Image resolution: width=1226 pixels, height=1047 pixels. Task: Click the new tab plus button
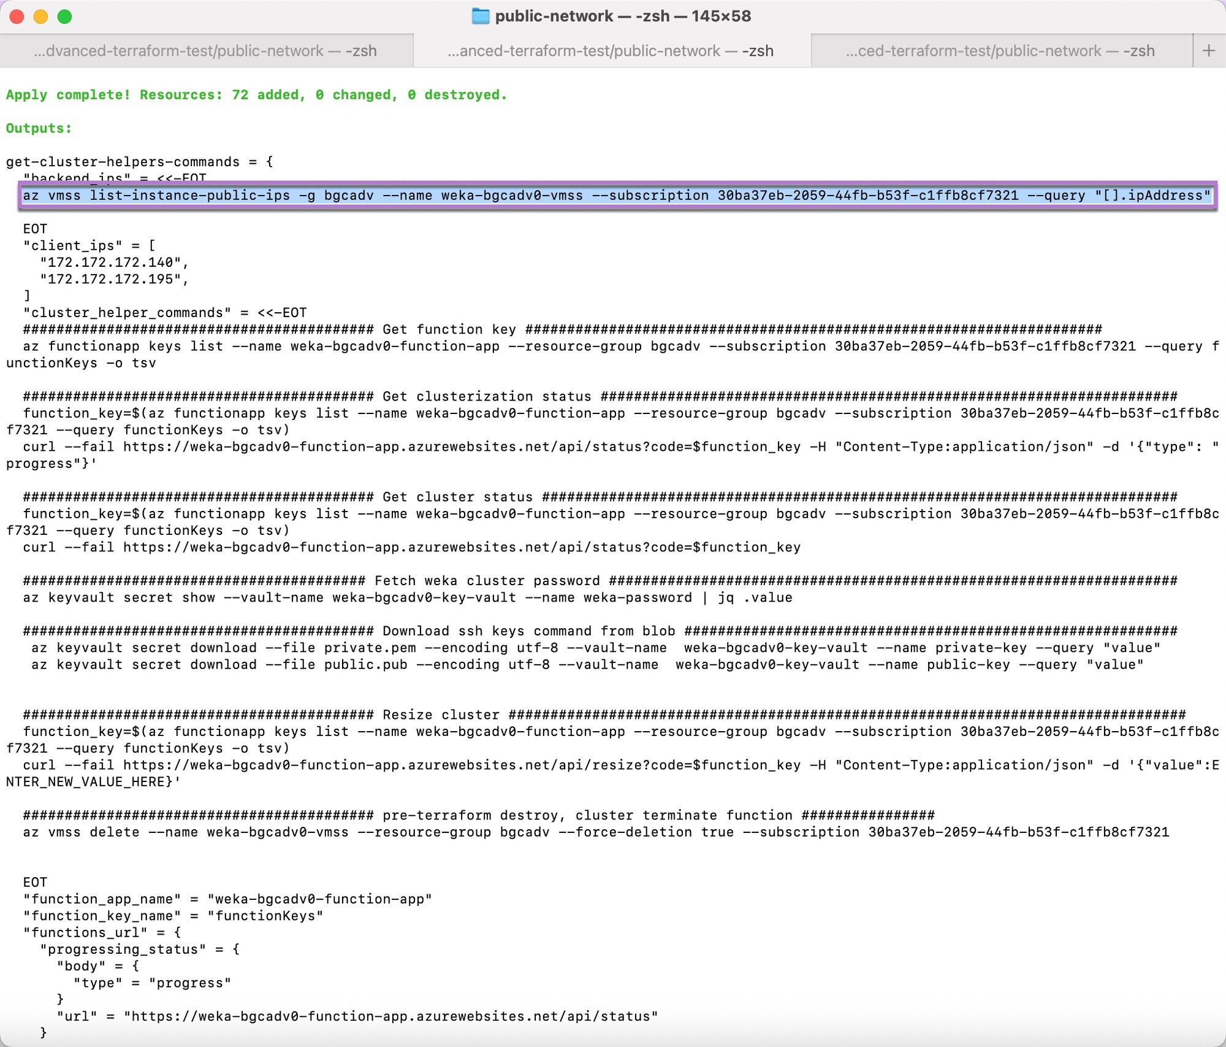(1208, 50)
